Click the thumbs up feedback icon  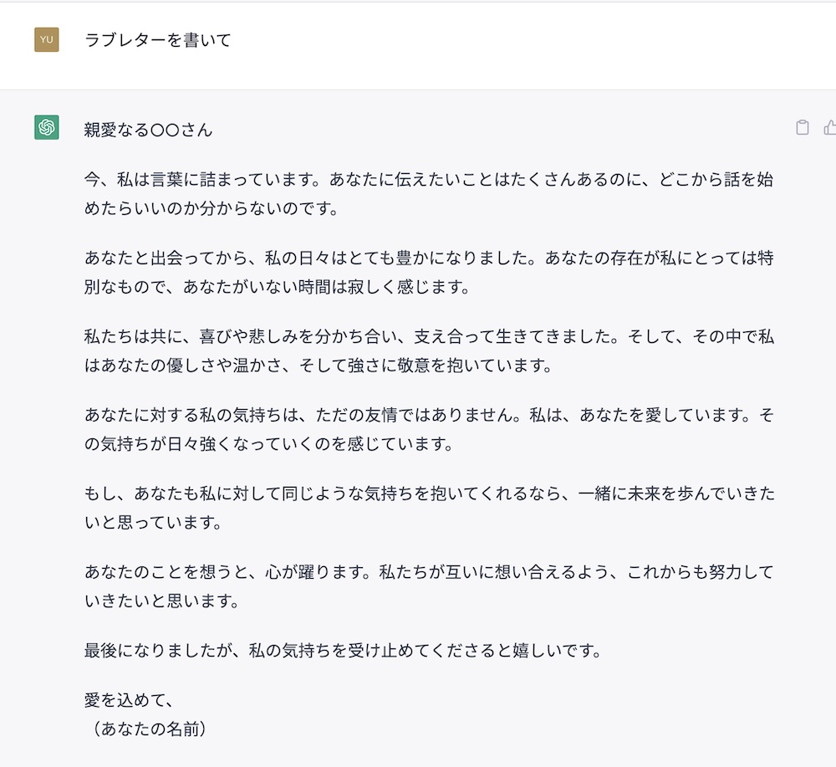point(830,128)
